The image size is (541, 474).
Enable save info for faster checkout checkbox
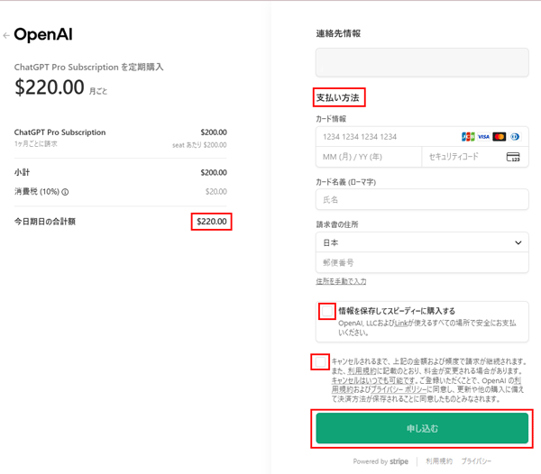[x=327, y=312]
